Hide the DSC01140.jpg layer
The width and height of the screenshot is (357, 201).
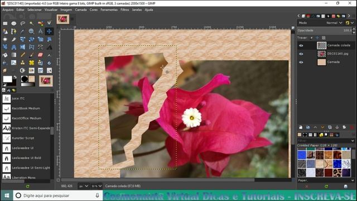click(x=301, y=54)
